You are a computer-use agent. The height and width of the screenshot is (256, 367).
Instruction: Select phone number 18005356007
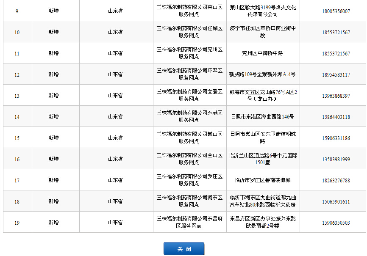click(336, 11)
